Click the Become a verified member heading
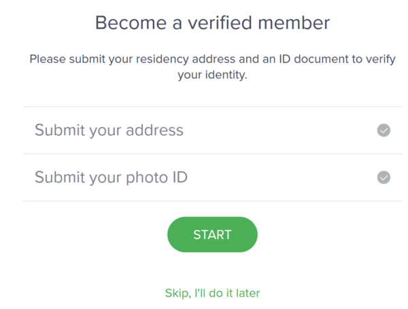This screenshot has width=408, height=309. (x=212, y=23)
